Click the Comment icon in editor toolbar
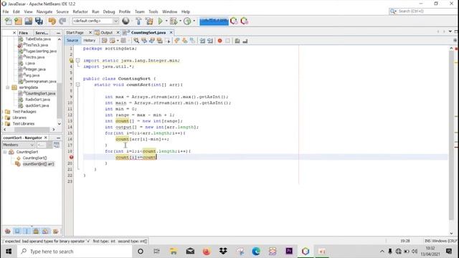 (x=237, y=41)
